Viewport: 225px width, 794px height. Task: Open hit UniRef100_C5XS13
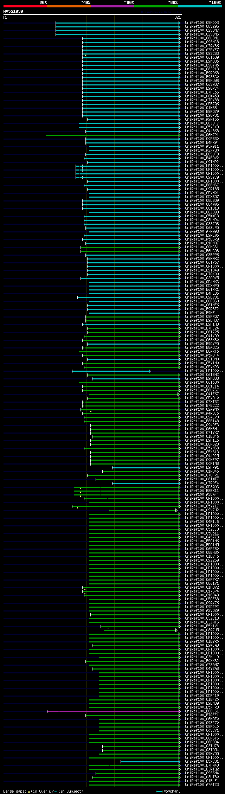(202, 452)
